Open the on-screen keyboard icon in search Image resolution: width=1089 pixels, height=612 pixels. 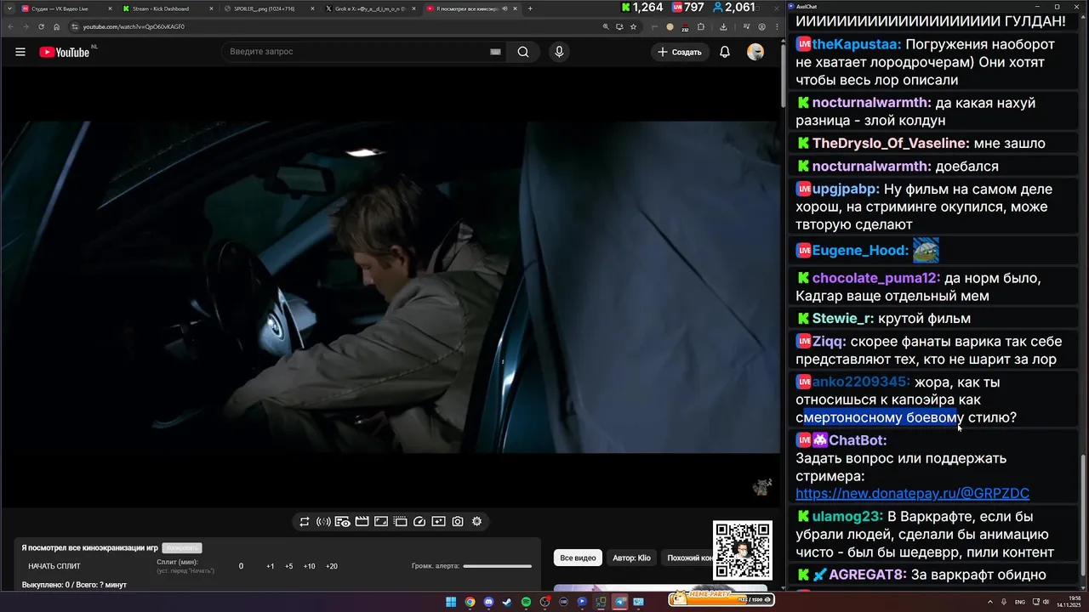[495, 52]
